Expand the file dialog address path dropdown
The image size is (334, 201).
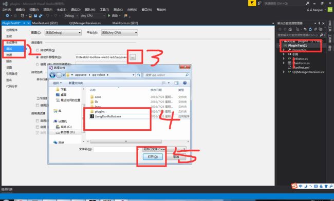pyautogui.click(x=134, y=75)
